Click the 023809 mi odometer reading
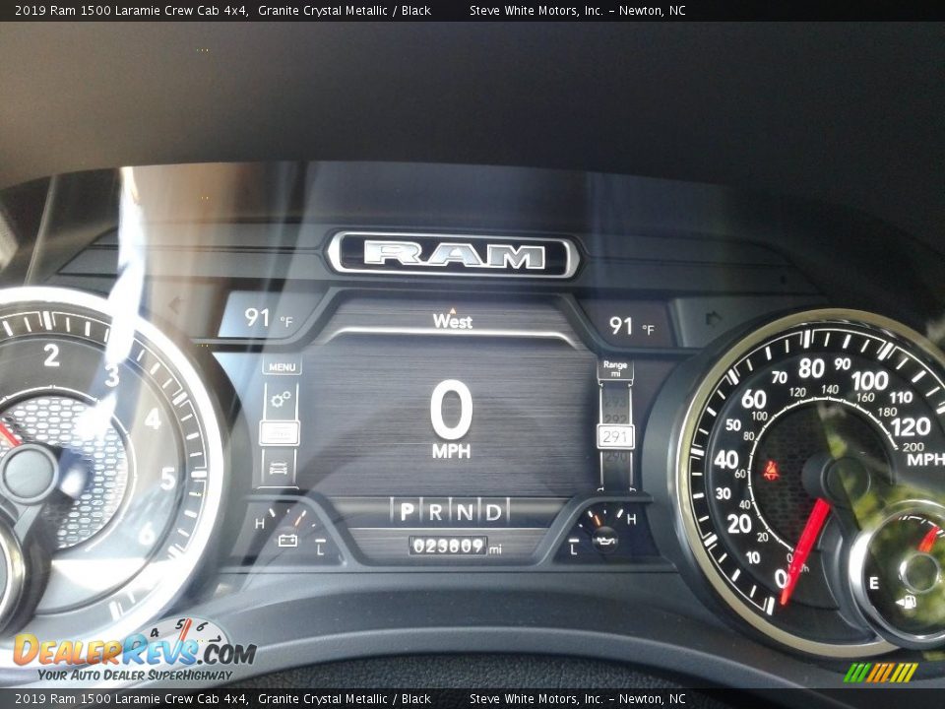 [x=456, y=546]
